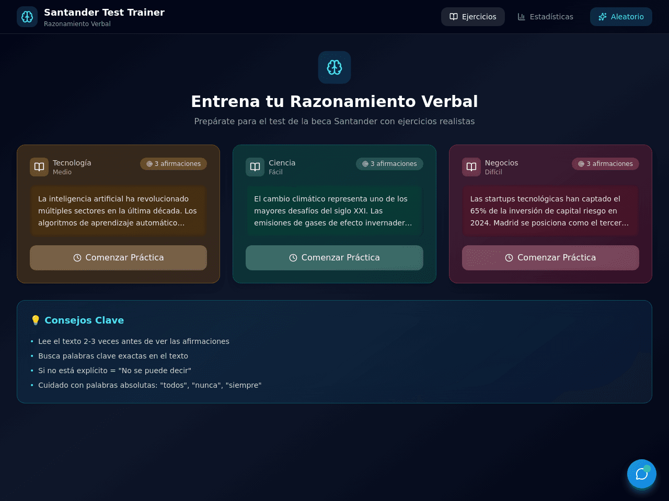Begin the Tecnología practice with Comenzar Práctica
The image size is (669, 501).
[x=118, y=258]
